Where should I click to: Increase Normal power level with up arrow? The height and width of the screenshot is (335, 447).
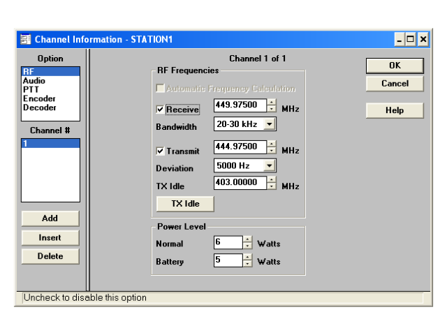(x=247, y=239)
